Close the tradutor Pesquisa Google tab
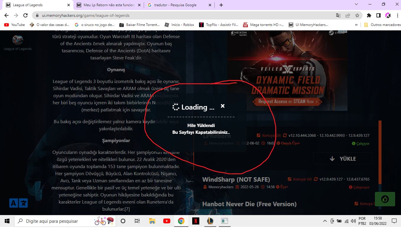This screenshot has width=401, height=231. pyautogui.click(x=210, y=5)
